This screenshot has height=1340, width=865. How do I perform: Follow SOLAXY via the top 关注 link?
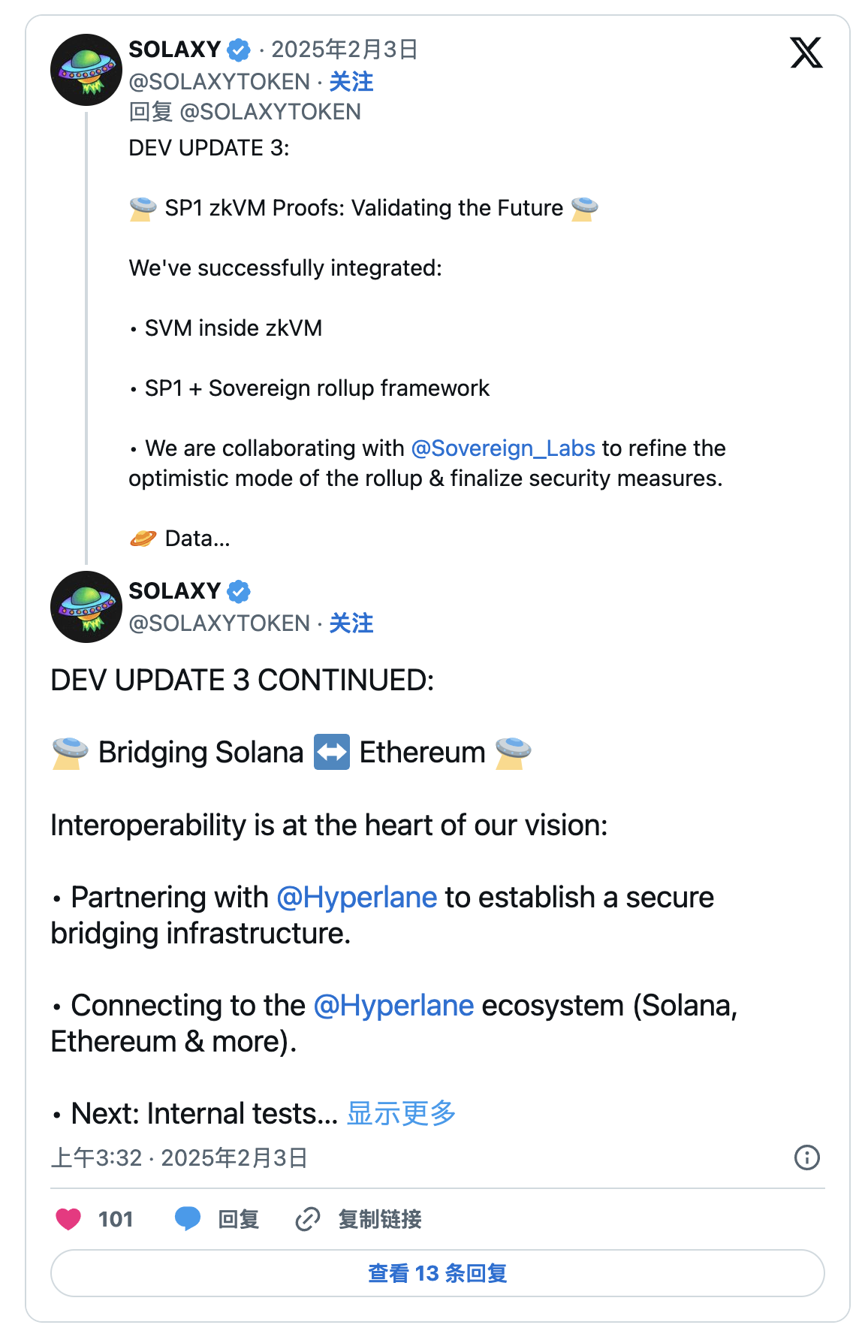[351, 81]
